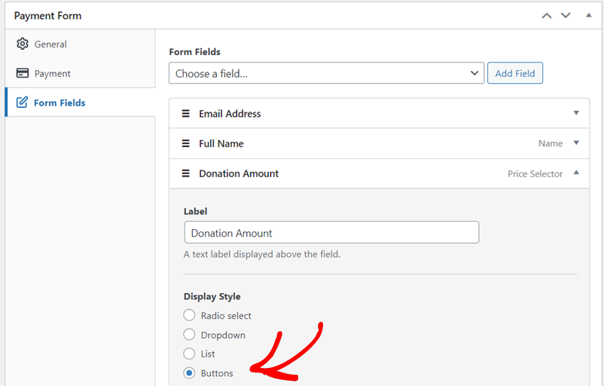This screenshot has width=604, height=386.
Task: Click the General gear icon
Action: tap(23, 44)
